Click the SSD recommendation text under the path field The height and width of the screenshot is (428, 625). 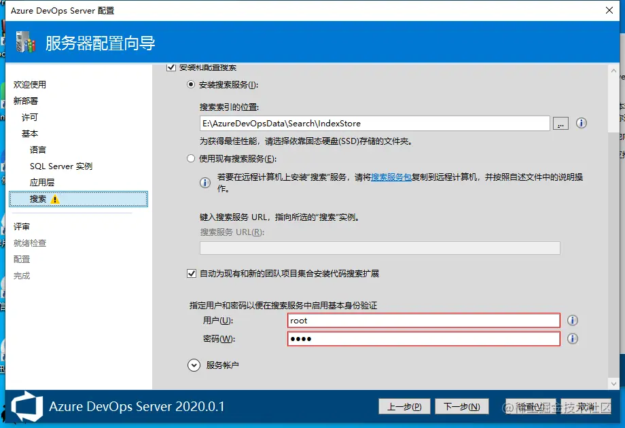click(x=306, y=141)
